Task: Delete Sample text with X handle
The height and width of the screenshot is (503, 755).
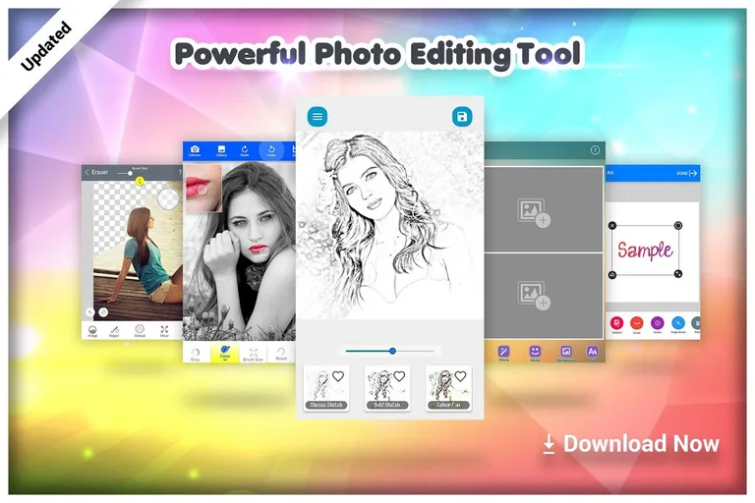Action: pyautogui.click(x=612, y=225)
